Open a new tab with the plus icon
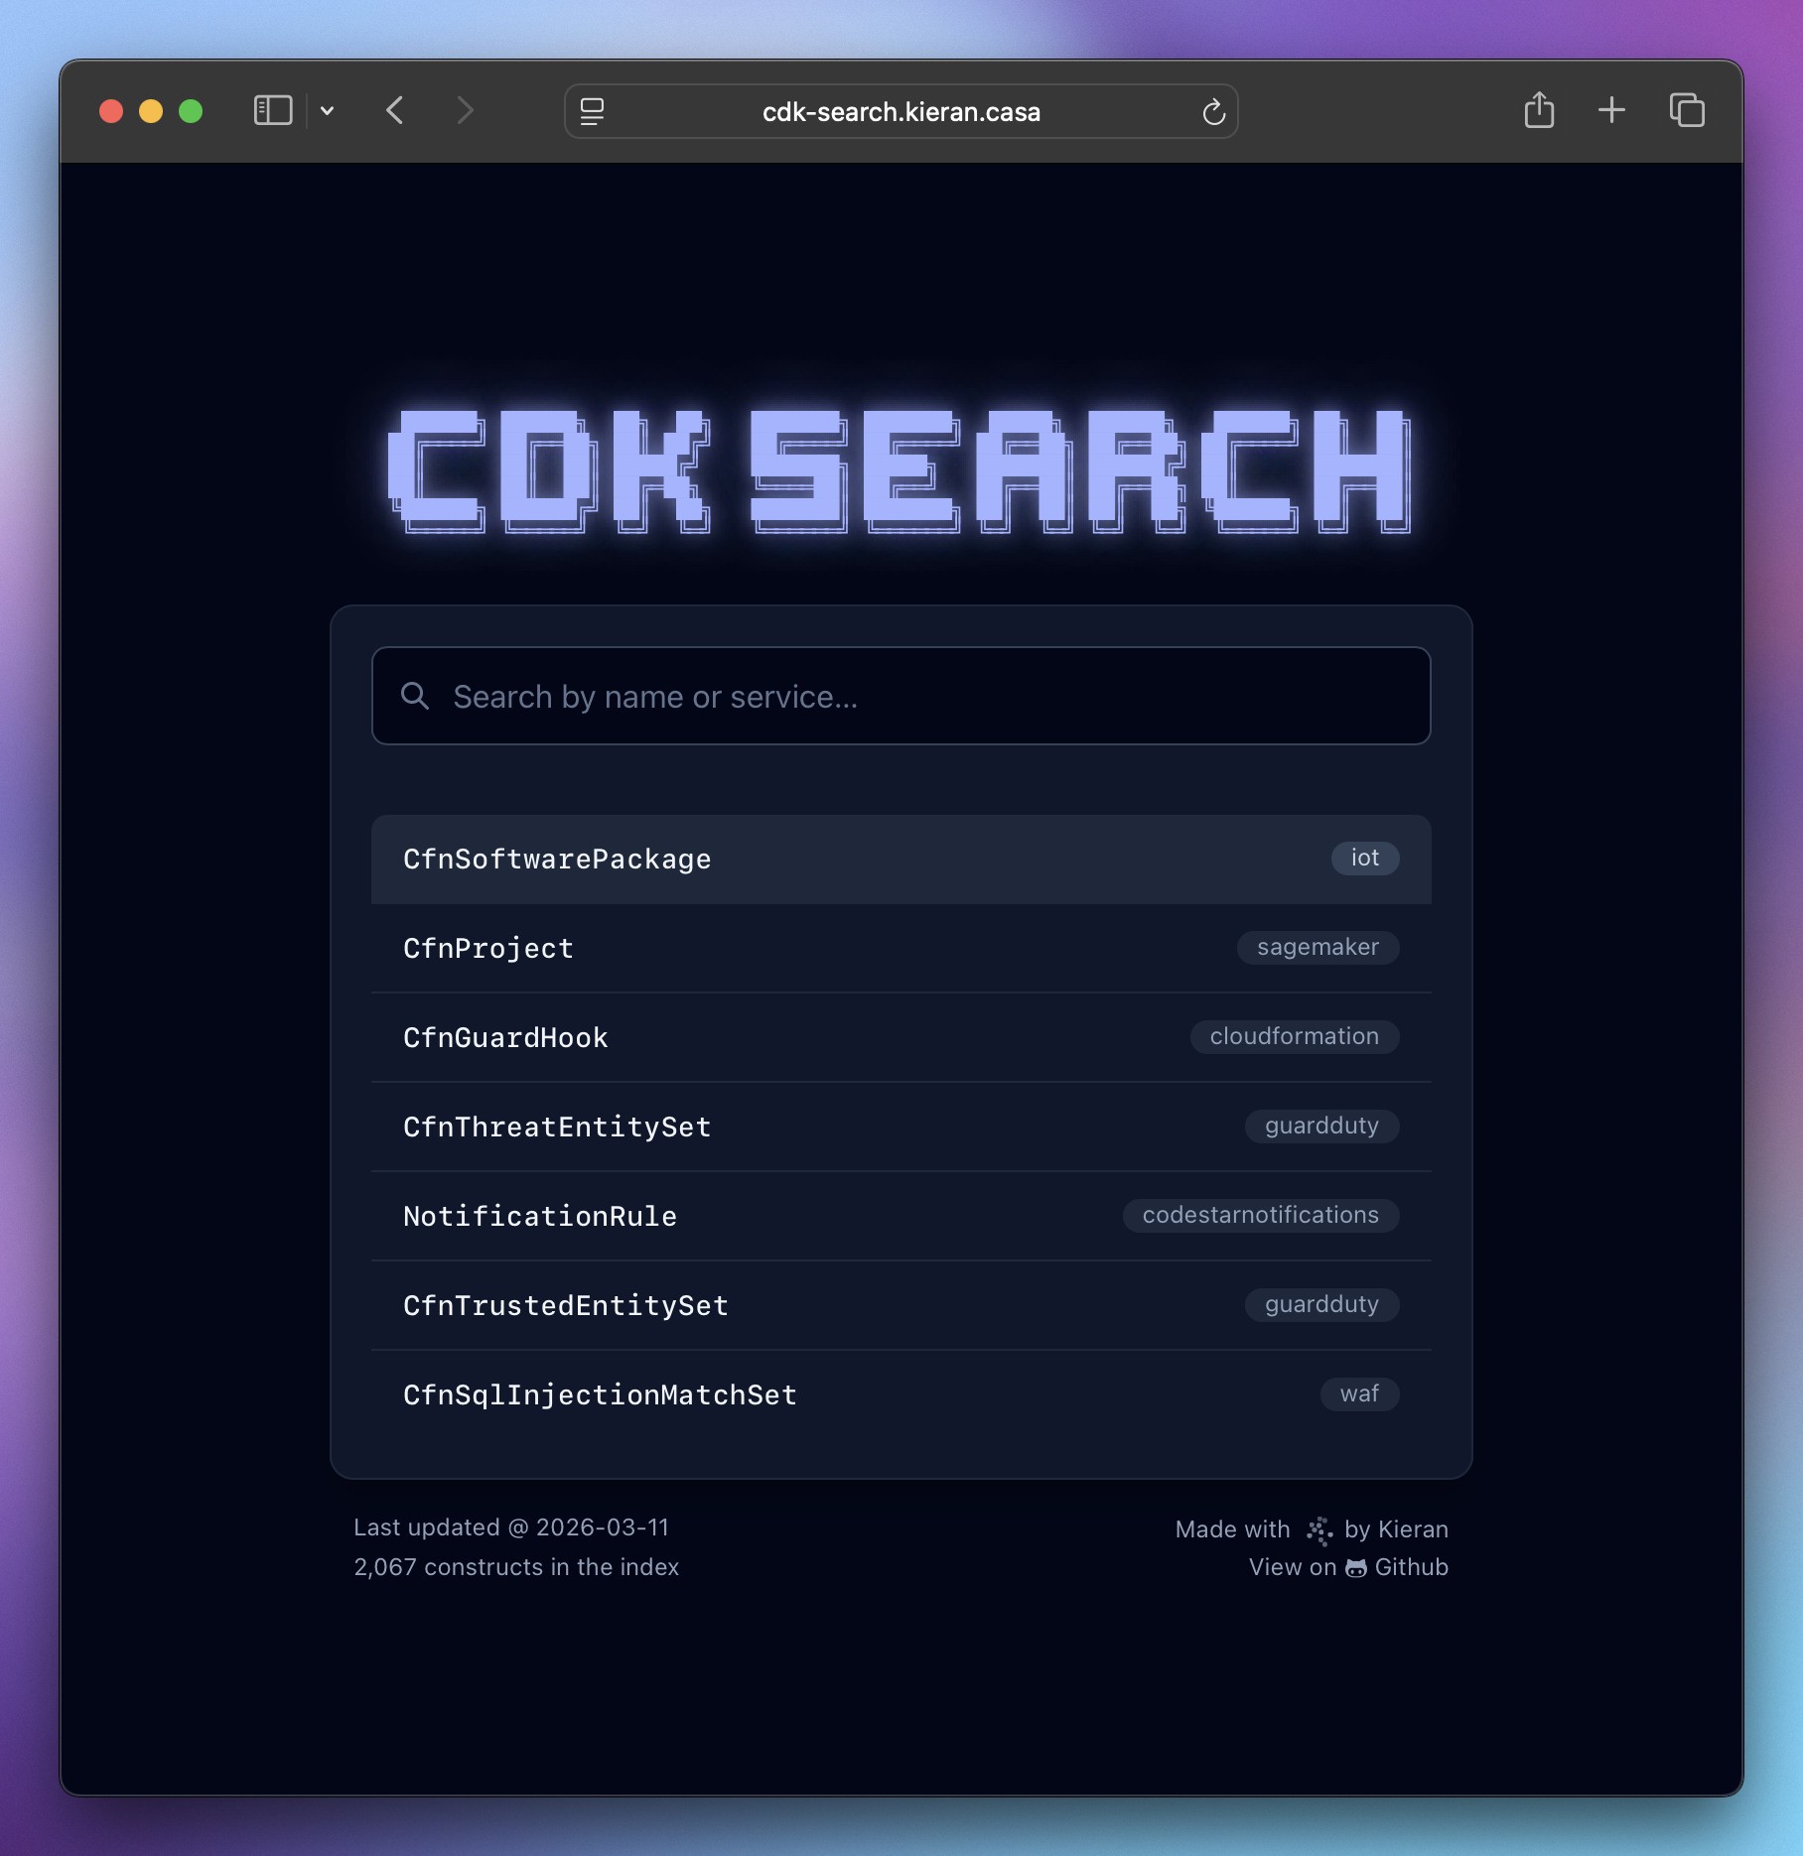 point(1610,111)
